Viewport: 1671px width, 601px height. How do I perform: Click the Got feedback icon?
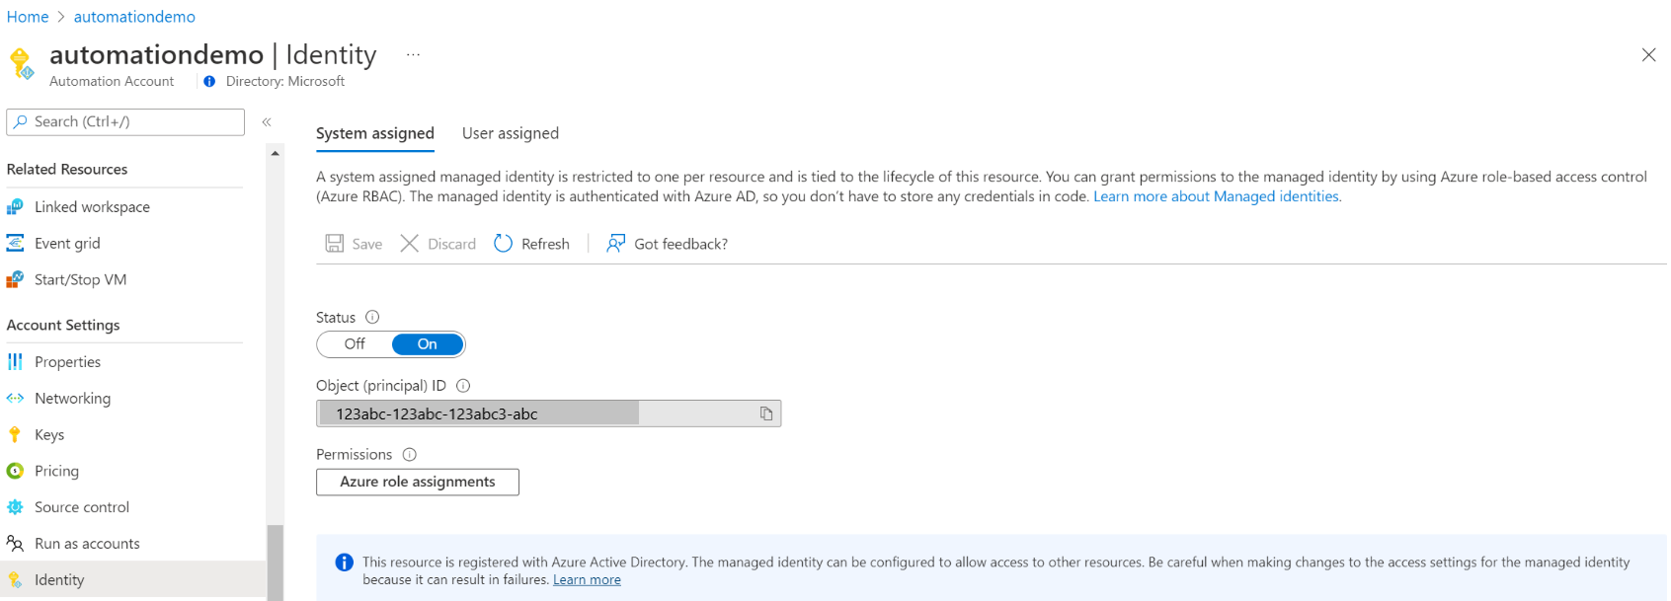point(616,244)
